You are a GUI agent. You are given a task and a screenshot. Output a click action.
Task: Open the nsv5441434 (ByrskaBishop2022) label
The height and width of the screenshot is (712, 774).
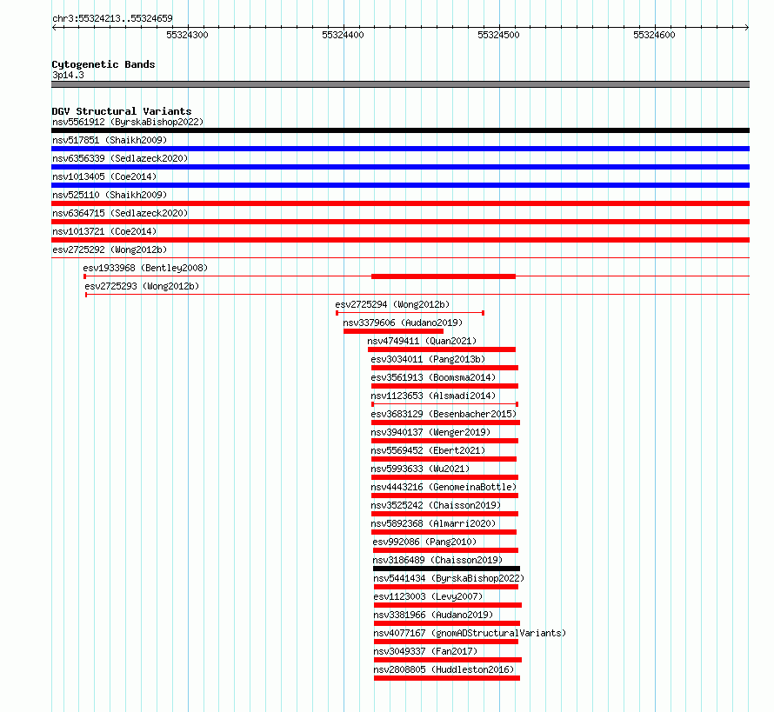coord(449,578)
